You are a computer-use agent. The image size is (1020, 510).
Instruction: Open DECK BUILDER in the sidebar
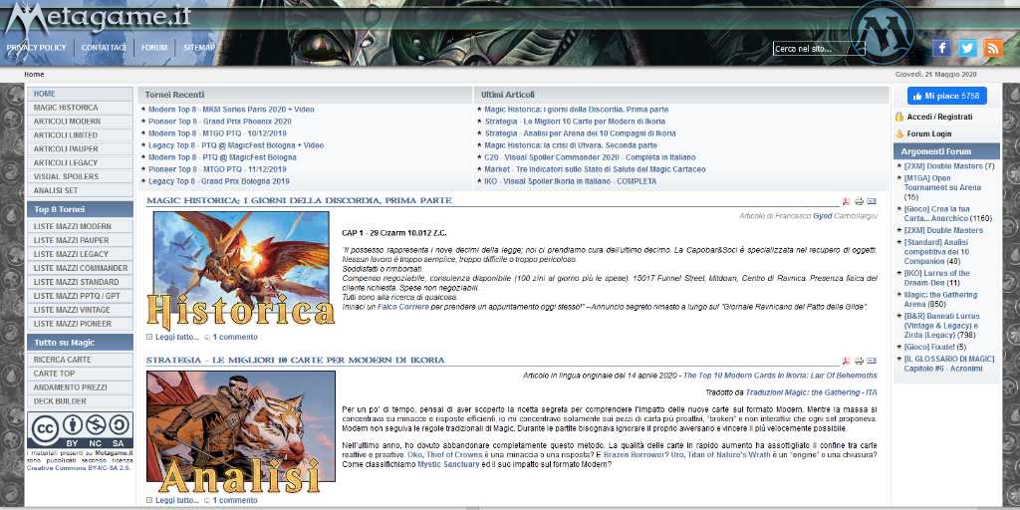tap(80, 402)
